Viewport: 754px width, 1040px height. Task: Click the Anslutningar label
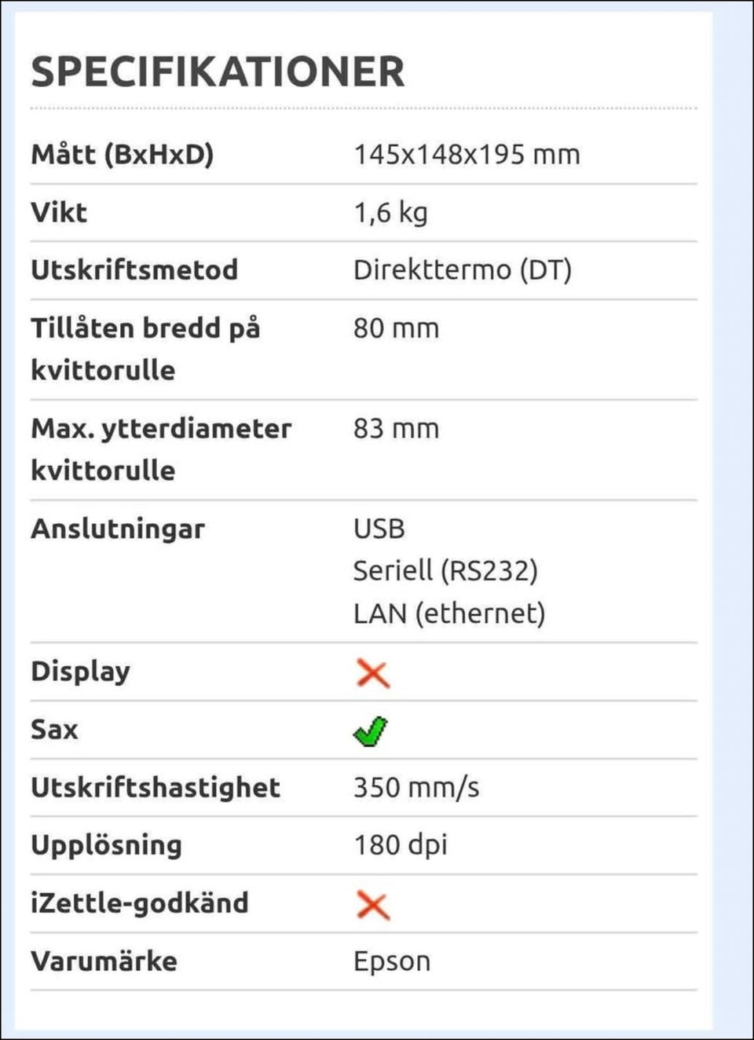[x=118, y=529]
